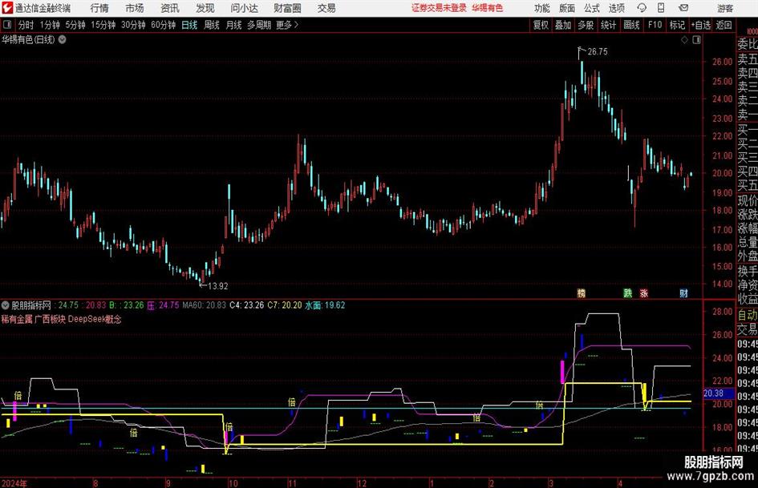This screenshot has width=758, height=488.
Task: Click the 股朋指标网 indicator name label
Action: pos(31,305)
